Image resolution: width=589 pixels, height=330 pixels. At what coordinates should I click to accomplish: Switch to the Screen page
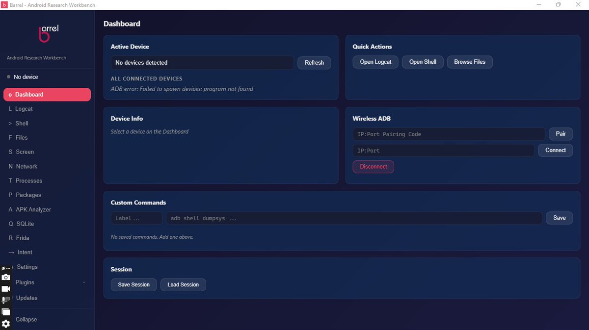pyautogui.click(x=47, y=152)
